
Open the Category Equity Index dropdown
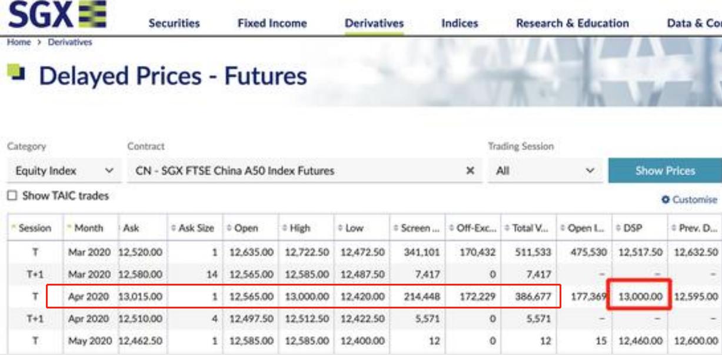(x=64, y=171)
